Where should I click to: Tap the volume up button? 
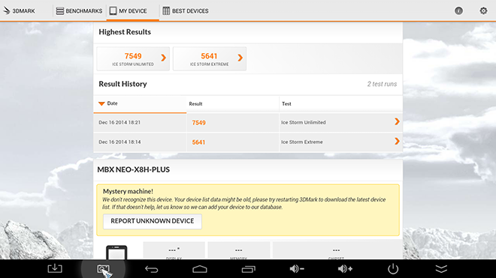(345, 269)
